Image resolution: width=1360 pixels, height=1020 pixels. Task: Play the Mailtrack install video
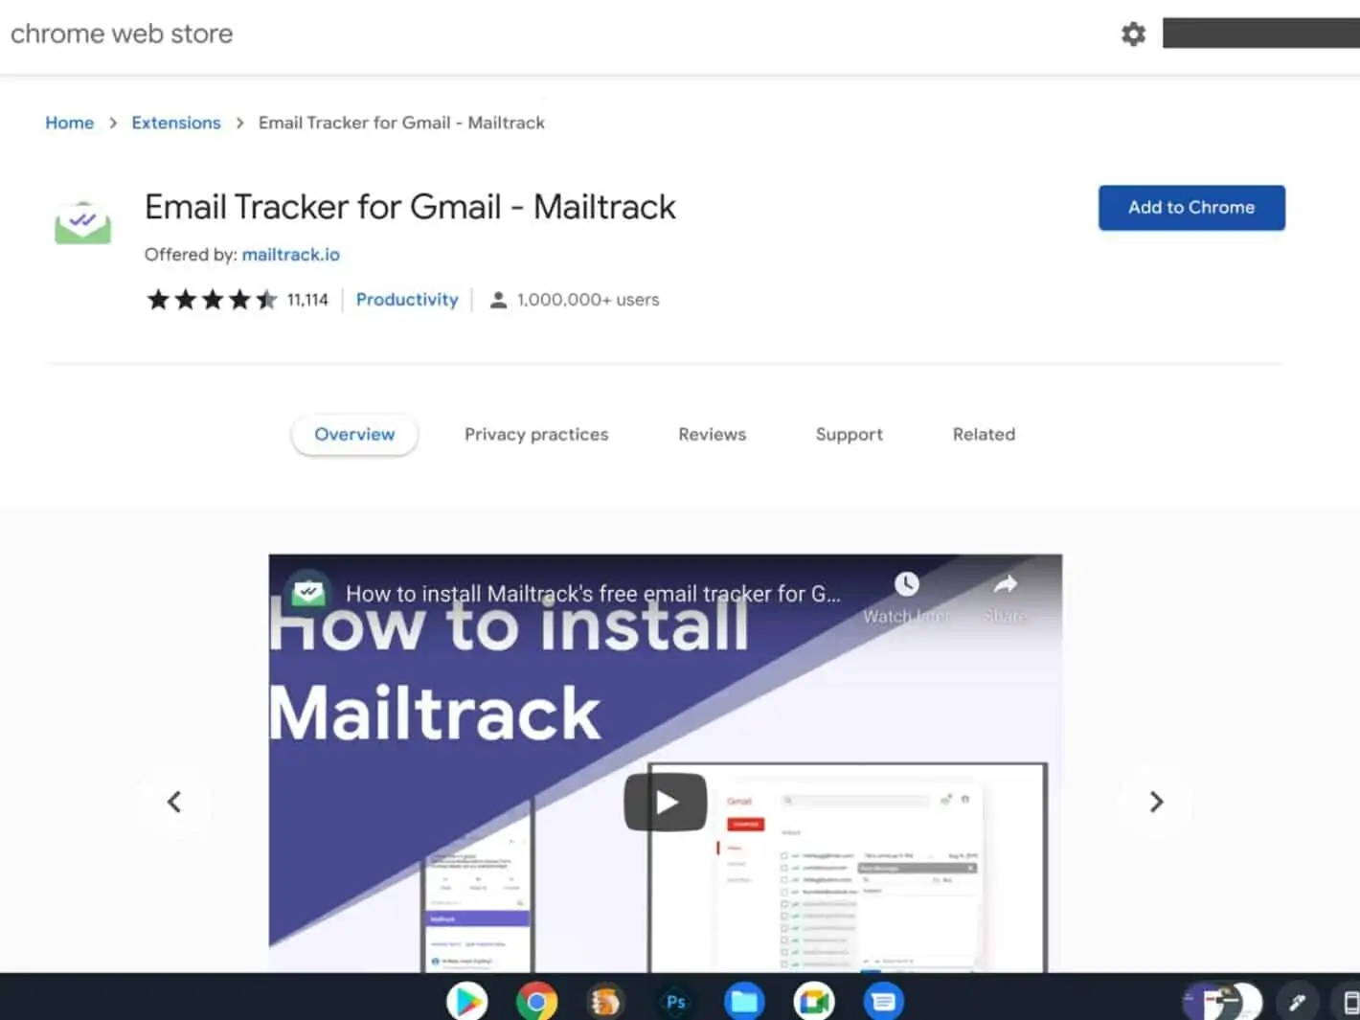666,802
